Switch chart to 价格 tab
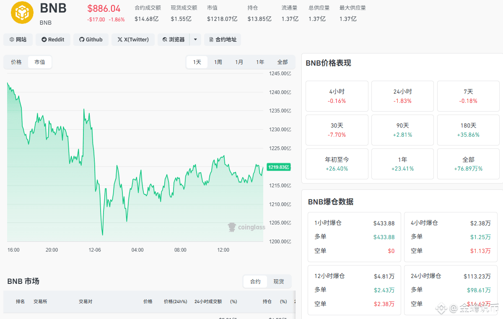The image size is (503, 319). coord(16,62)
